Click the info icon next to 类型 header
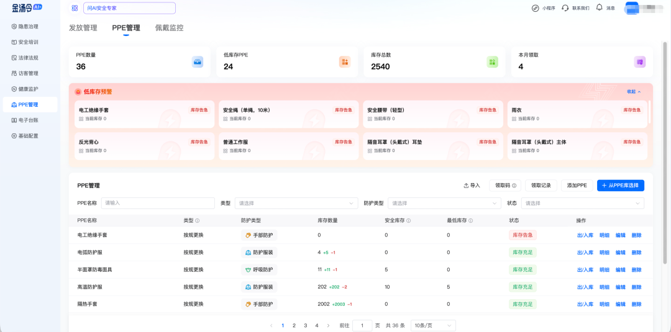671x332 pixels. tap(198, 221)
